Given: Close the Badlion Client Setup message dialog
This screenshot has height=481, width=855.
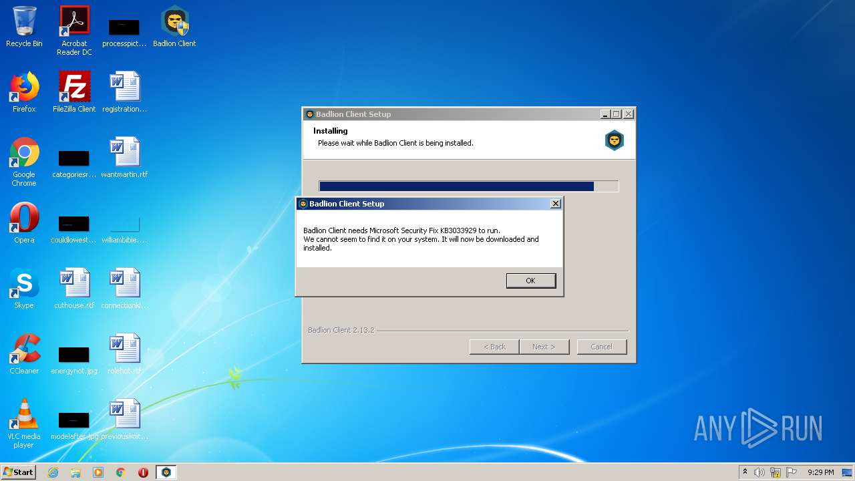Looking at the screenshot, I should 555,204.
